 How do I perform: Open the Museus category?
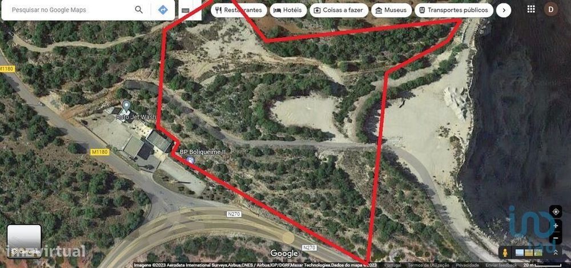391,10
